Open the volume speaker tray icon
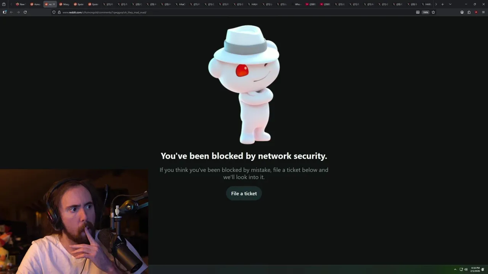488x274 pixels. (466, 269)
